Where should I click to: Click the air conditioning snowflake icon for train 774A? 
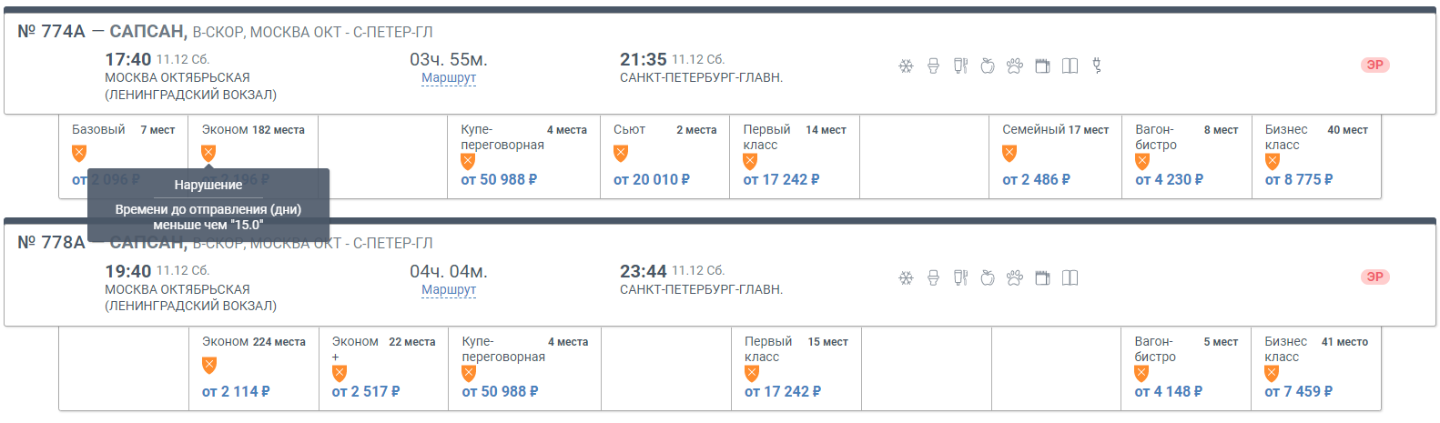(x=906, y=66)
